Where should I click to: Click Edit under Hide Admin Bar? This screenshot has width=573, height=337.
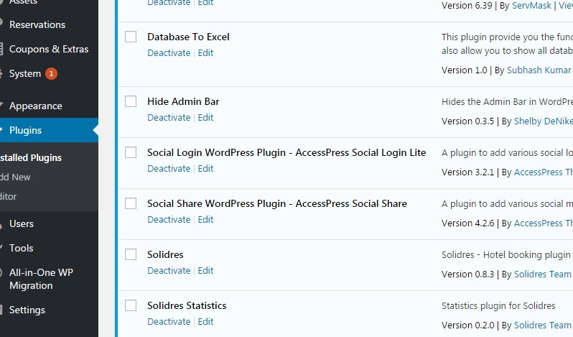tap(205, 118)
